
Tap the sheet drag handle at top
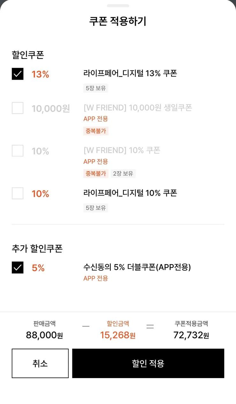[x=118, y=6]
